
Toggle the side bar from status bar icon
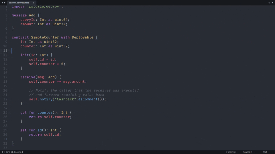click(x=3, y=152)
